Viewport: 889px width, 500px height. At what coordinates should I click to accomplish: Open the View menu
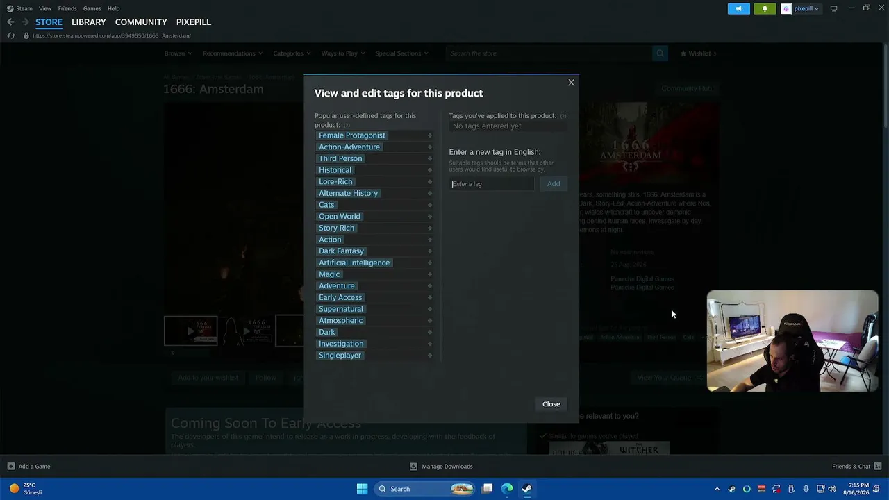pos(45,8)
